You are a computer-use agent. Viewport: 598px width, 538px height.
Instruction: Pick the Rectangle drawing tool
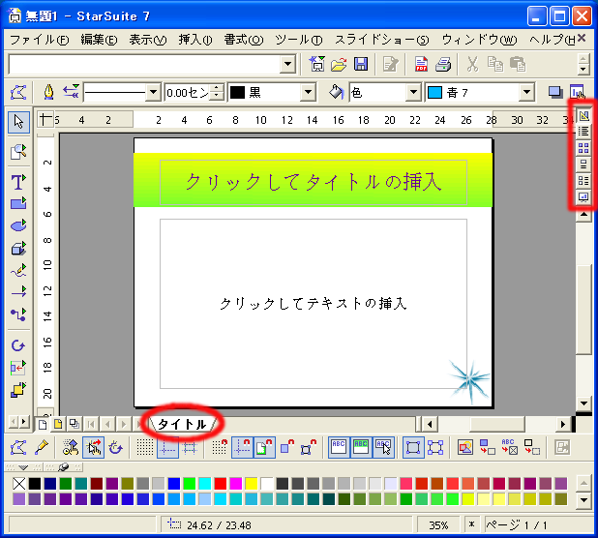18,203
